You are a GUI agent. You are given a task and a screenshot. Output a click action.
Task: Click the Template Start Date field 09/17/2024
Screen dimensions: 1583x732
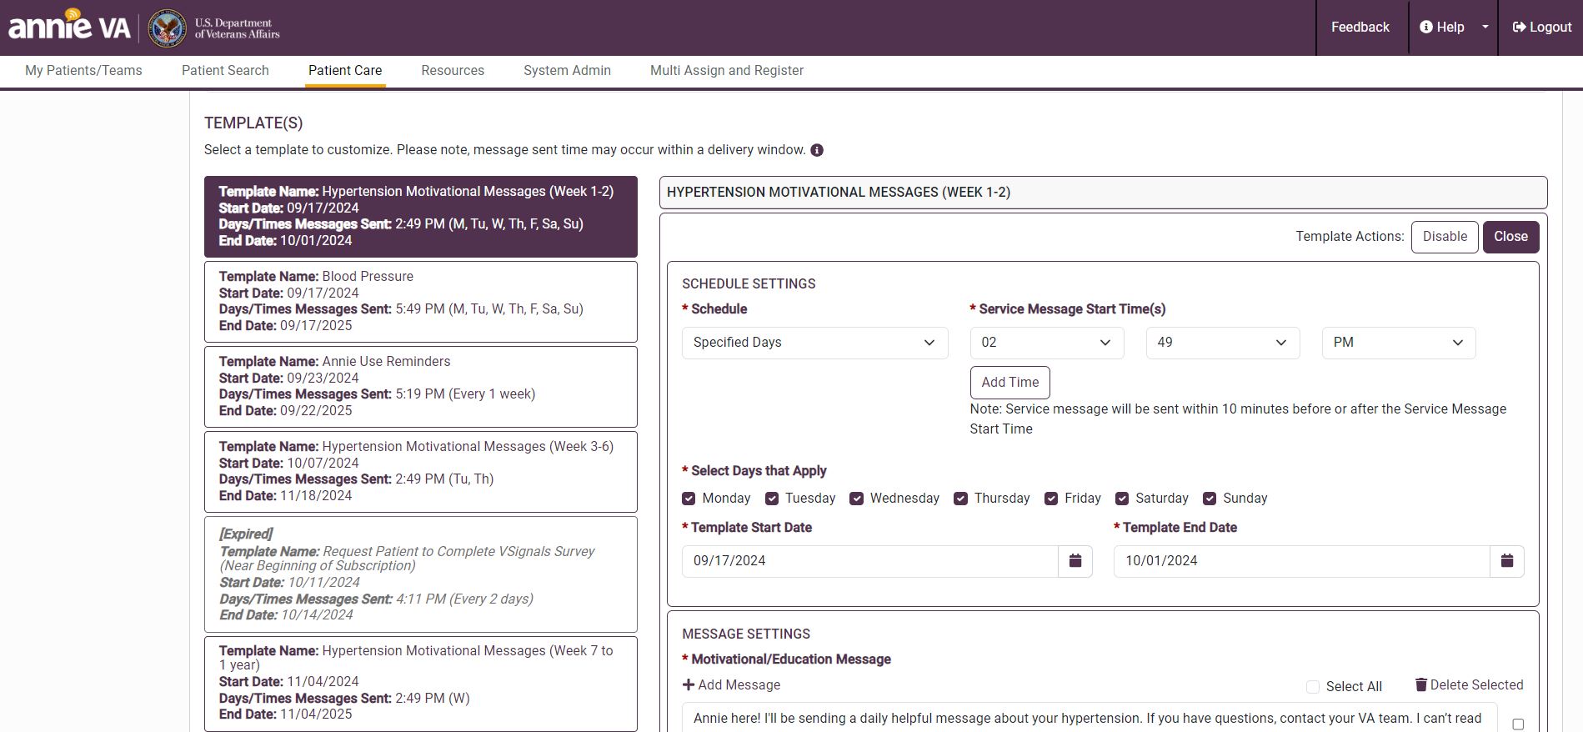click(x=869, y=561)
